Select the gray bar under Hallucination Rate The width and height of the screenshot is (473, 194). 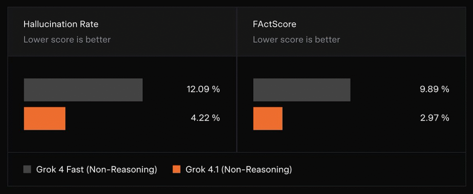(x=83, y=90)
